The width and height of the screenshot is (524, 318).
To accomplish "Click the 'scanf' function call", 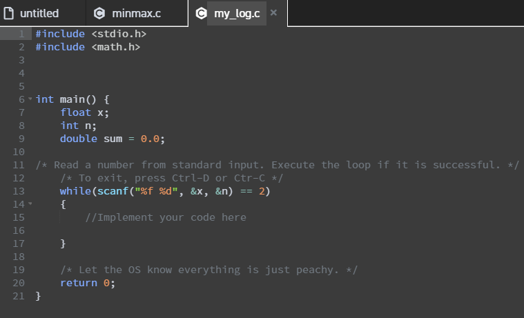I will [113, 191].
